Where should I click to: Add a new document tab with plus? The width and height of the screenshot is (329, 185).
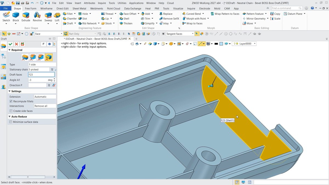click(x=136, y=39)
